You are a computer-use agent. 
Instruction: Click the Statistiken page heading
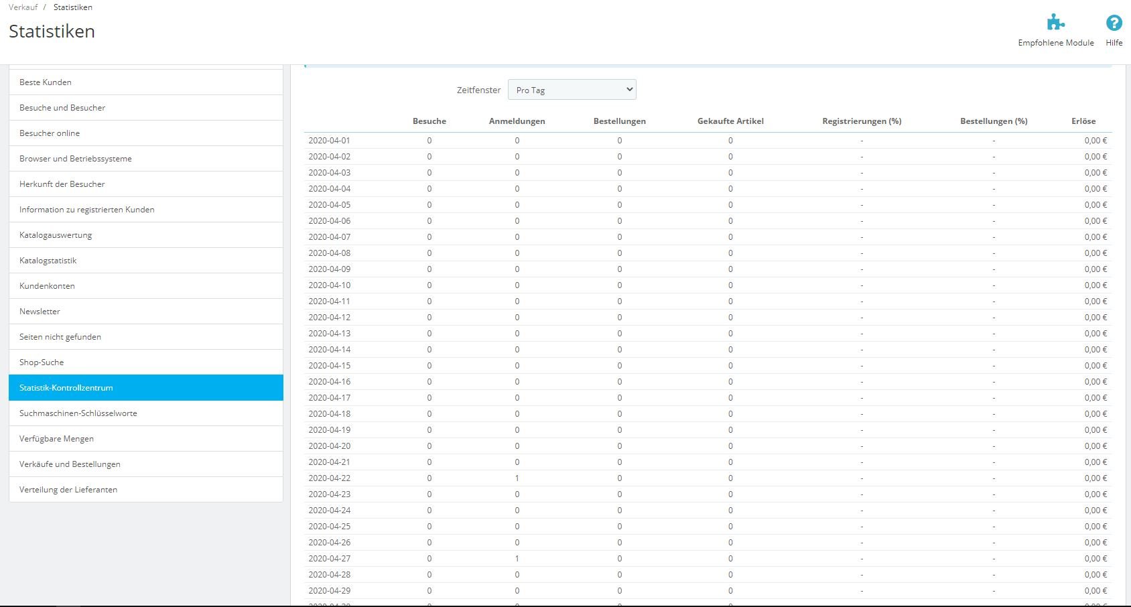tap(52, 31)
